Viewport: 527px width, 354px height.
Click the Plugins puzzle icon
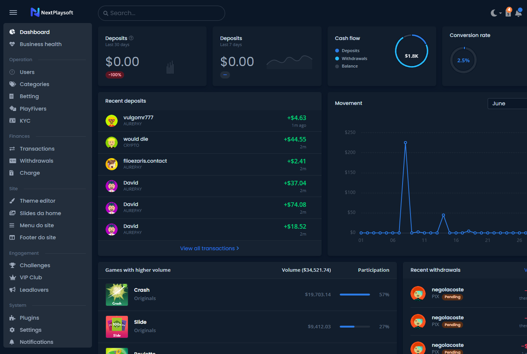point(12,318)
